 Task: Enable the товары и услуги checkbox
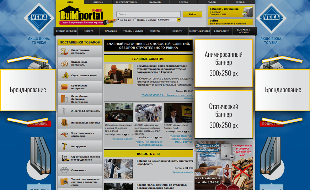(x=135, y=20)
